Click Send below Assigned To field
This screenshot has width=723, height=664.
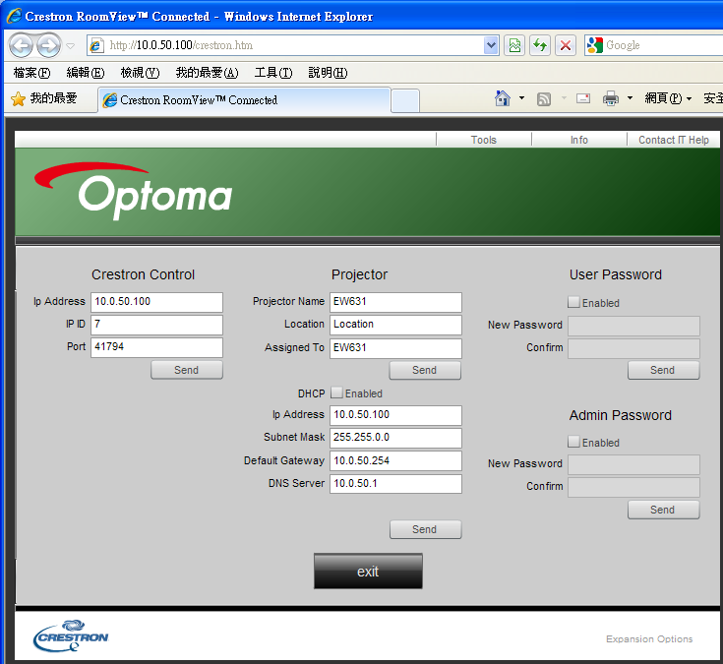425,370
